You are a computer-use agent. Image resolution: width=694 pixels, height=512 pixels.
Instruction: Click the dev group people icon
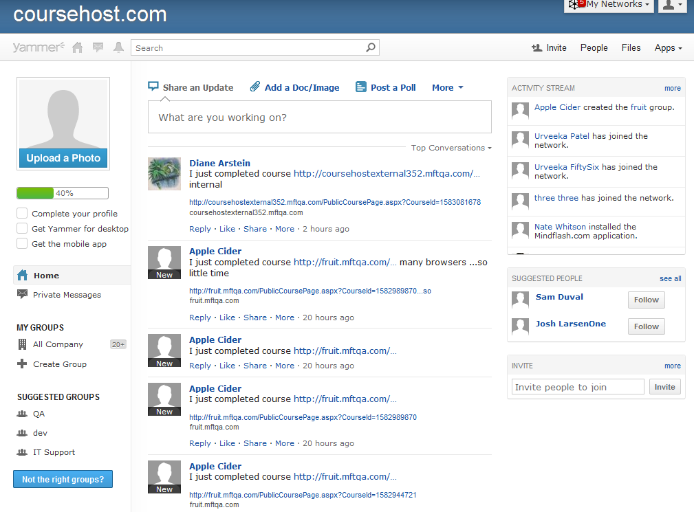point(22,433)
